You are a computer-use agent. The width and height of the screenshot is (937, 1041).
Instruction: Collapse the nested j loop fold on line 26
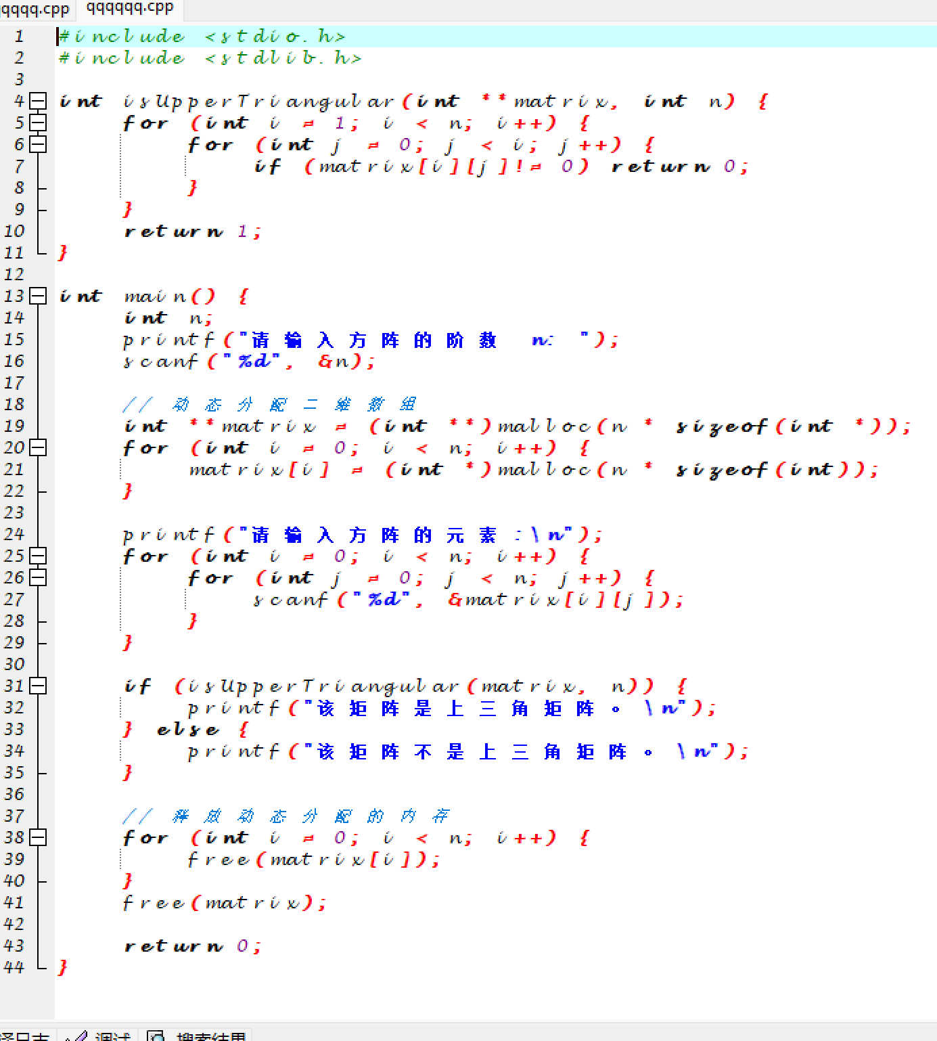tap(39, 577)
